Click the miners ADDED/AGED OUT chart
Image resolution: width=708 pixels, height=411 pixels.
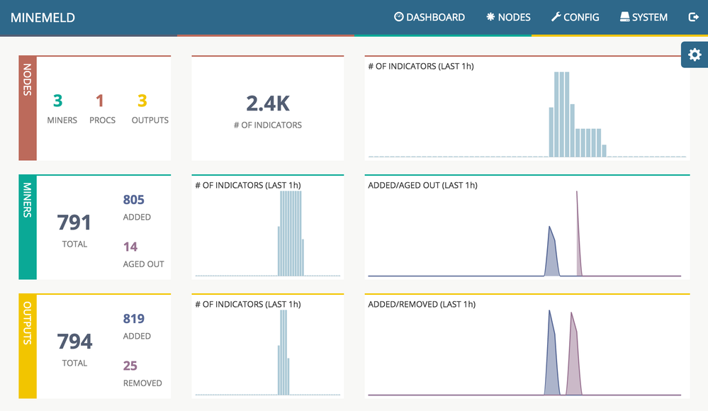point(526,234)
